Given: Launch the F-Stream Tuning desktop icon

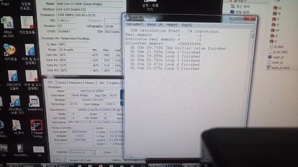Looking at the screenshot, I should [x=37, y=128].
